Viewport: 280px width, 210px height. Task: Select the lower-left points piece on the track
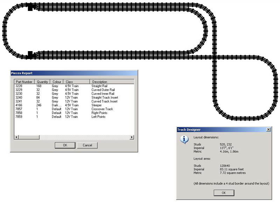[x=30, y=55]
